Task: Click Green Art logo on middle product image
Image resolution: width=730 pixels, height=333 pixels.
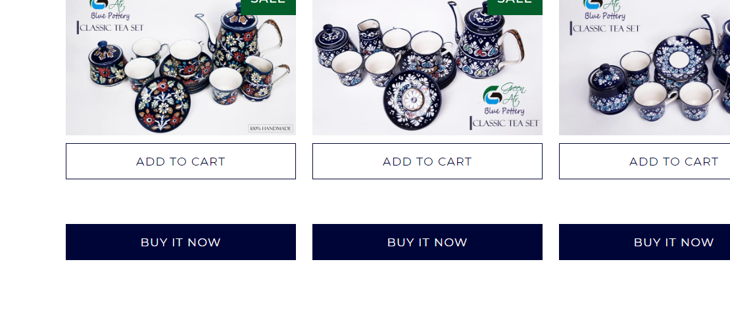Action: [504, 99]
